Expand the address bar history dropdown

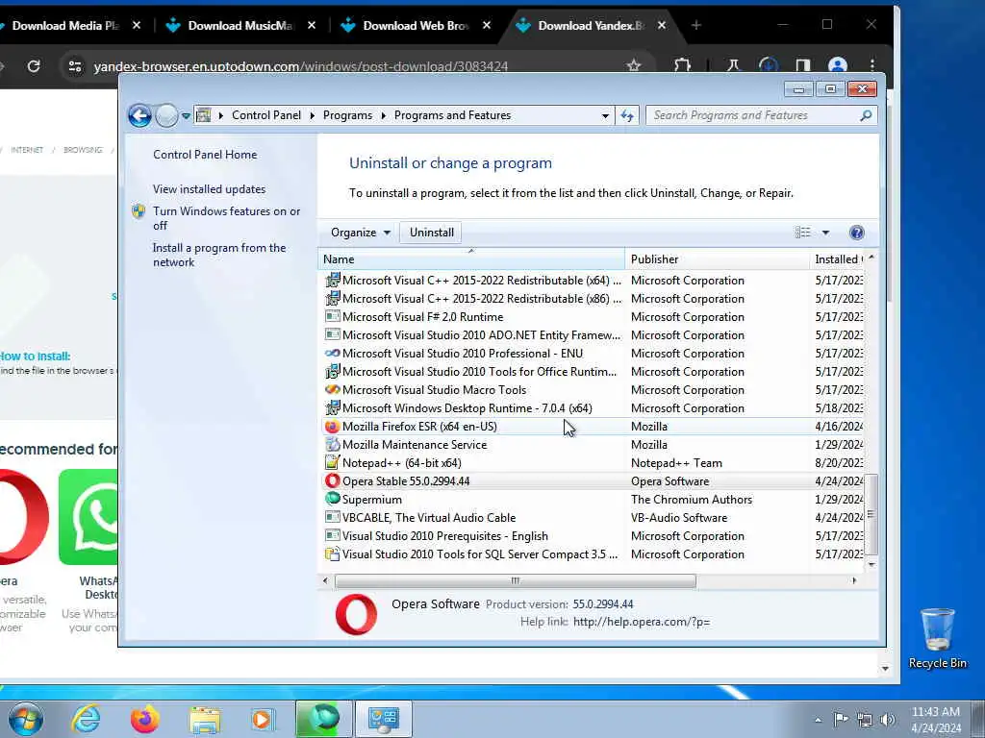click(605, 115)
